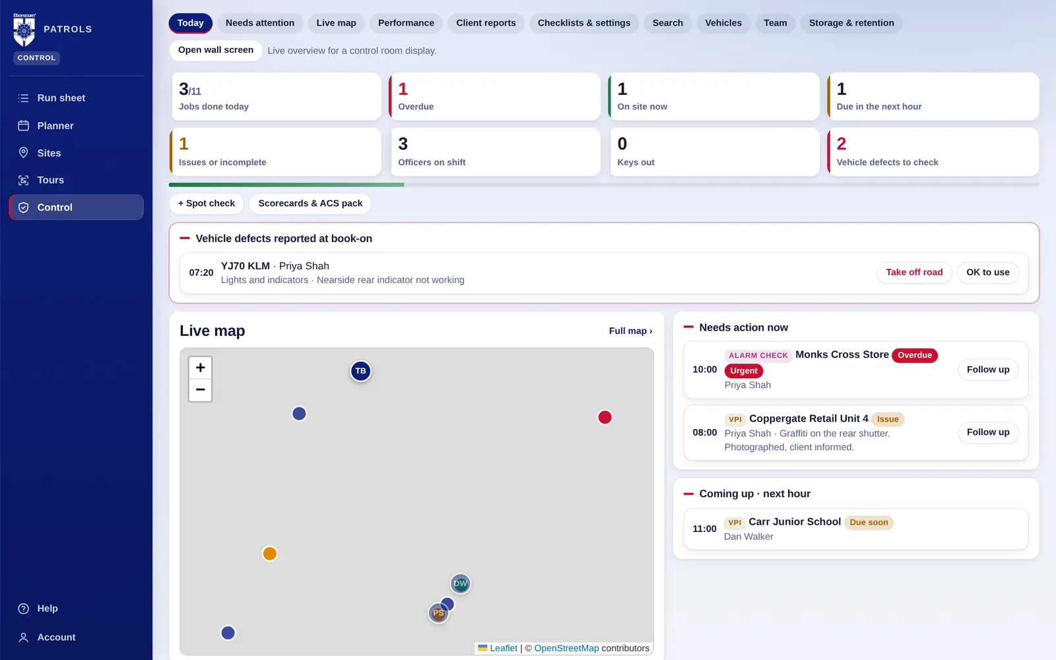Open Issues or incomplete card
The height and width of the screenshot is (660, 1056).
pos(275,152)
